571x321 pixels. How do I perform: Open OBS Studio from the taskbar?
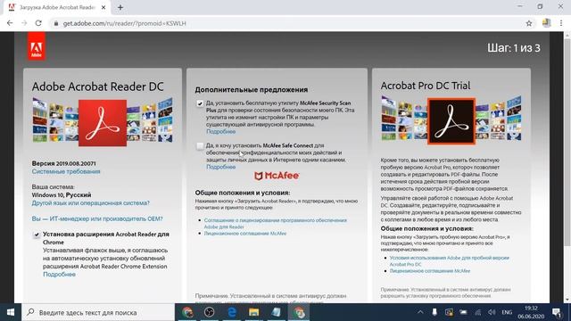210,312
